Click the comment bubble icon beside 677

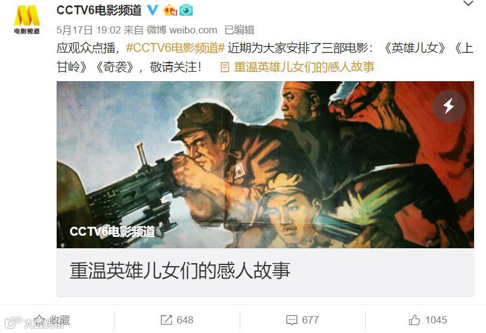[x=292, y=320]
